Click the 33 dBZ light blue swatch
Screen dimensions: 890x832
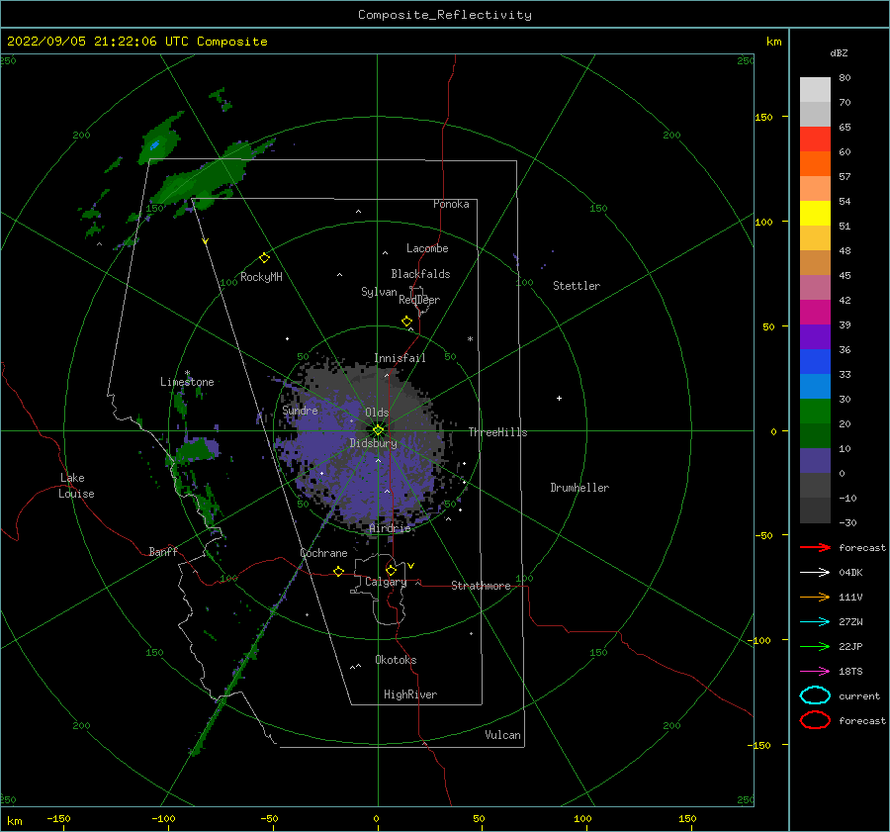point(815,386)
